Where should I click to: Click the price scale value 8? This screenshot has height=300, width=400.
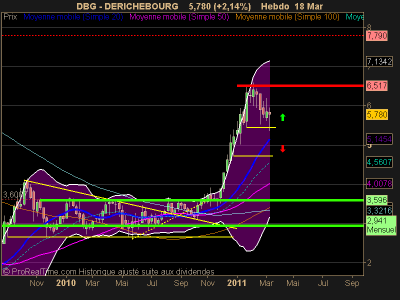pyautogui.click(x=369, y=27)
